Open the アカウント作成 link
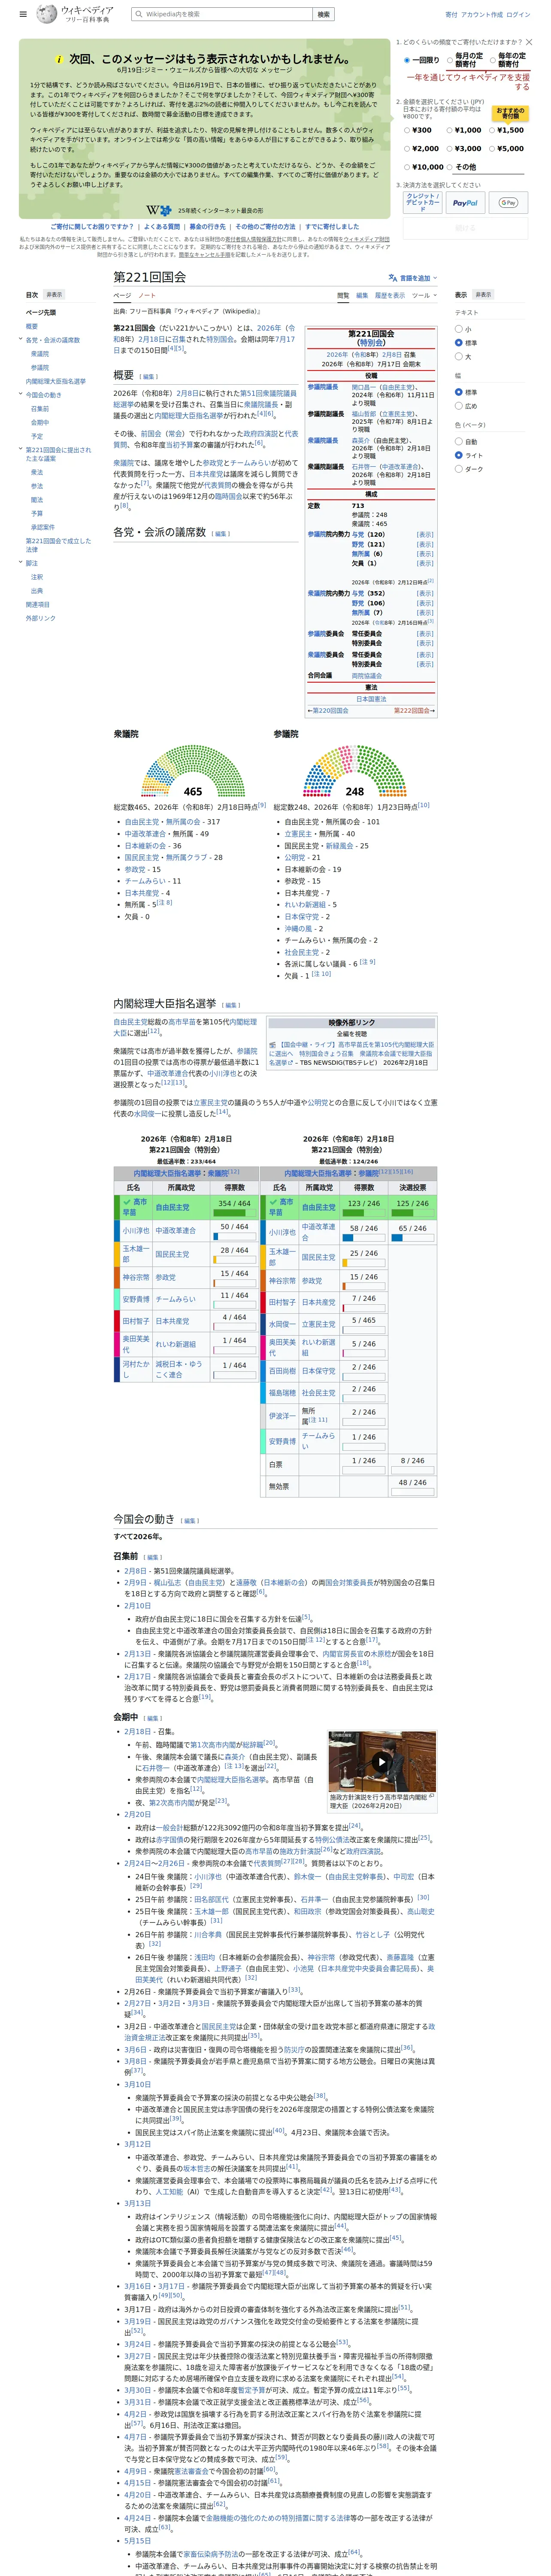 [482, 15]
